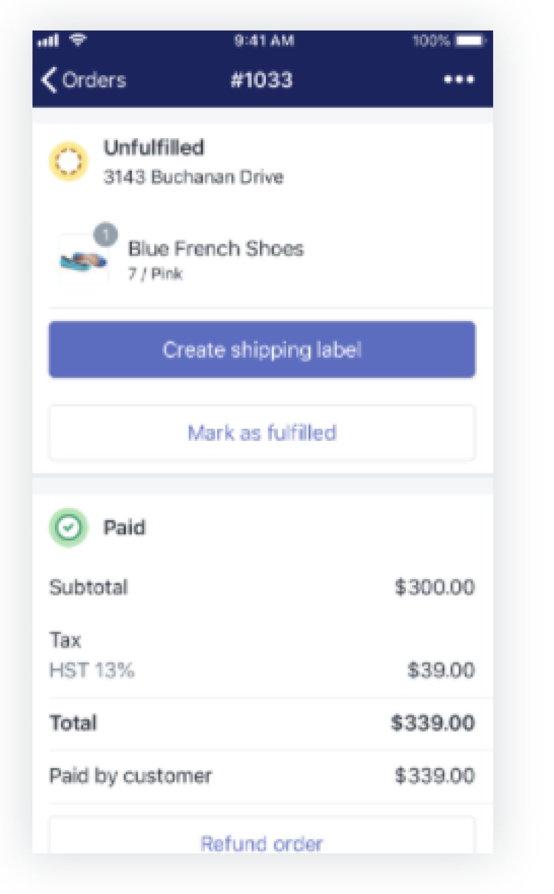The width and height of the screenshot is (554, 894).
Task: Click Refund order button
Action: (x=262, y=836)
